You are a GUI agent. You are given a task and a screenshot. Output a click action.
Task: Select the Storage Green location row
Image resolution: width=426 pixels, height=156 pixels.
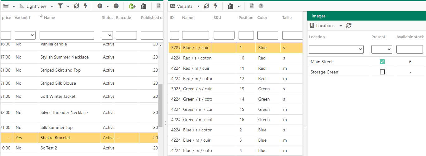pyautogui.click(x=367, y=72)
